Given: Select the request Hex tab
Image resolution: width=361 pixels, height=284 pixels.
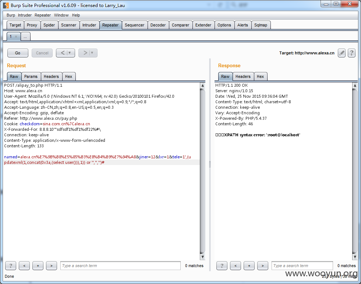Looking at the screenshot, I should 68,76.
